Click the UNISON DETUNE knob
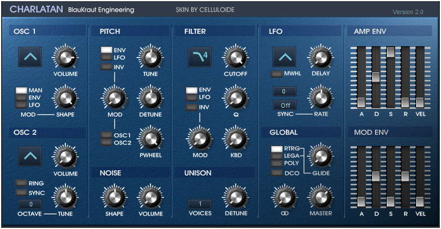The height and width of the screenshot is (229, 441). 236,197
